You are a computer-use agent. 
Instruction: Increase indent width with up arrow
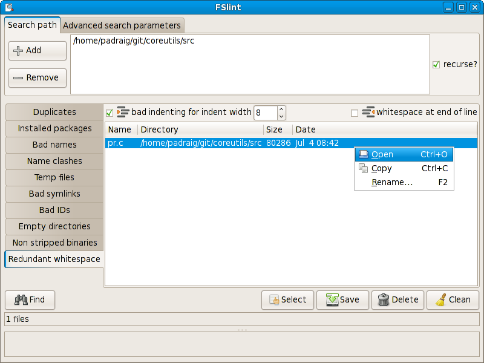(x=281, y=110)
